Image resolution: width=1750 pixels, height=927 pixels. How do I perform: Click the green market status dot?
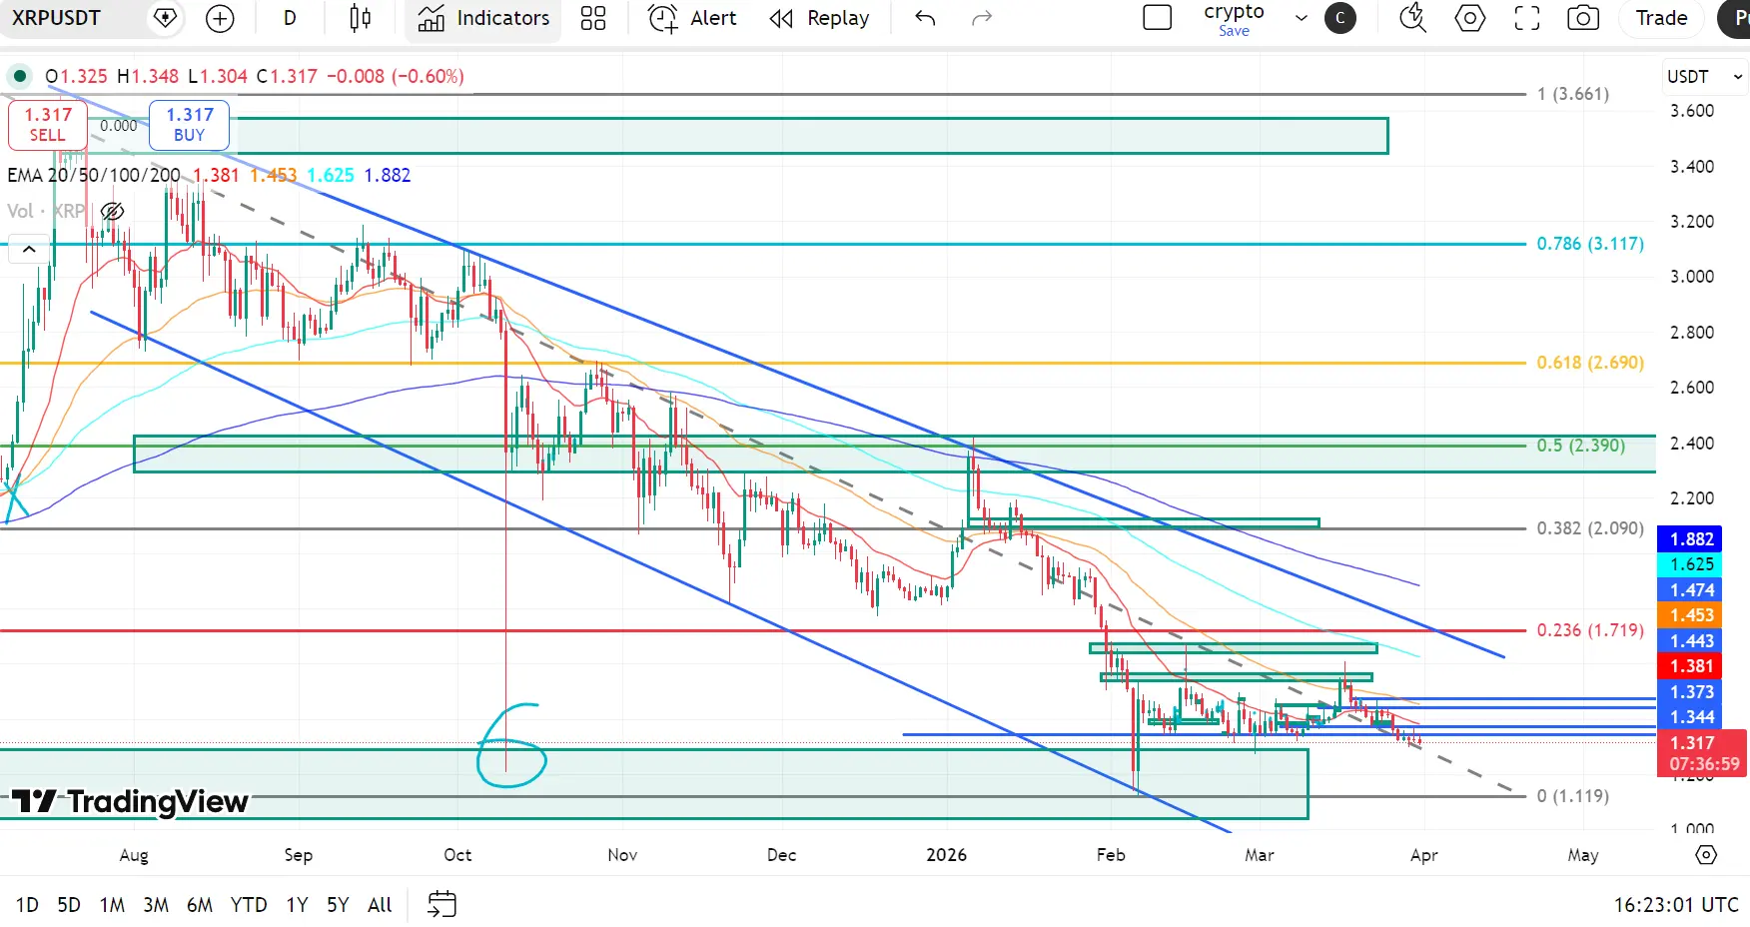[x=20, y=76]
